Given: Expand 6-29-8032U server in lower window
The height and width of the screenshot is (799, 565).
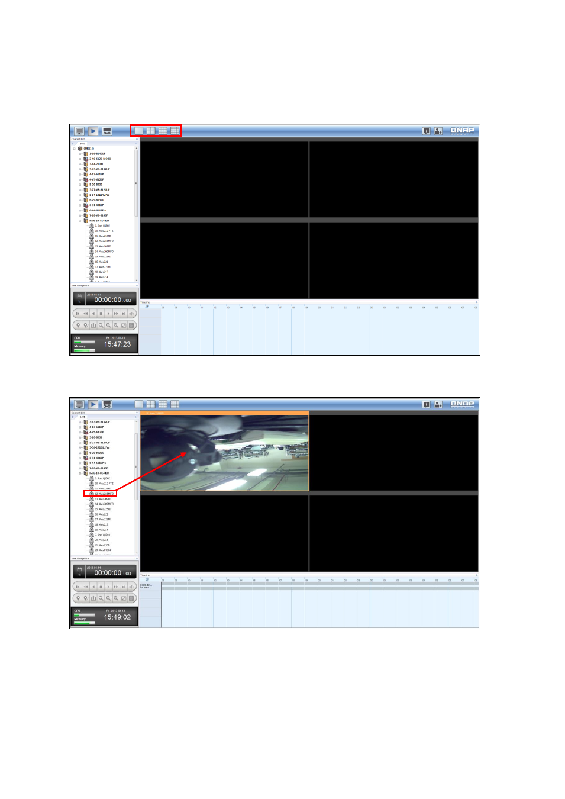Looking at the screenshot, I should pyautogui.click(x=80, y=453).
